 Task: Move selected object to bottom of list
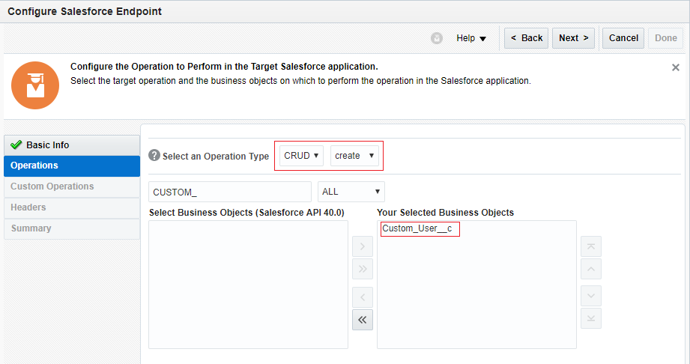click(x=591, y=318)
